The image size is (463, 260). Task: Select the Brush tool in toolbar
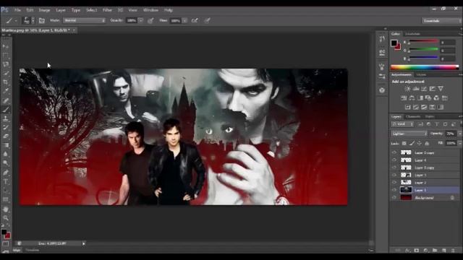tap(6, 110)
